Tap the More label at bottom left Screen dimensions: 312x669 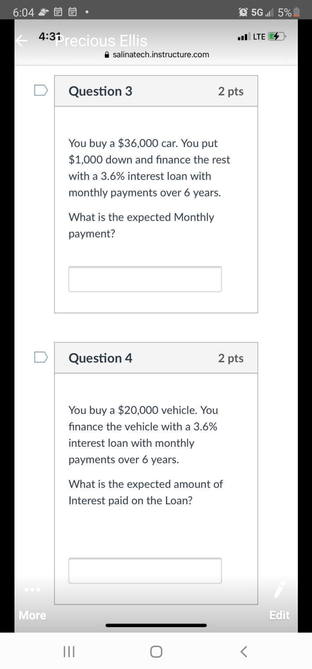[x=32, y=615]
